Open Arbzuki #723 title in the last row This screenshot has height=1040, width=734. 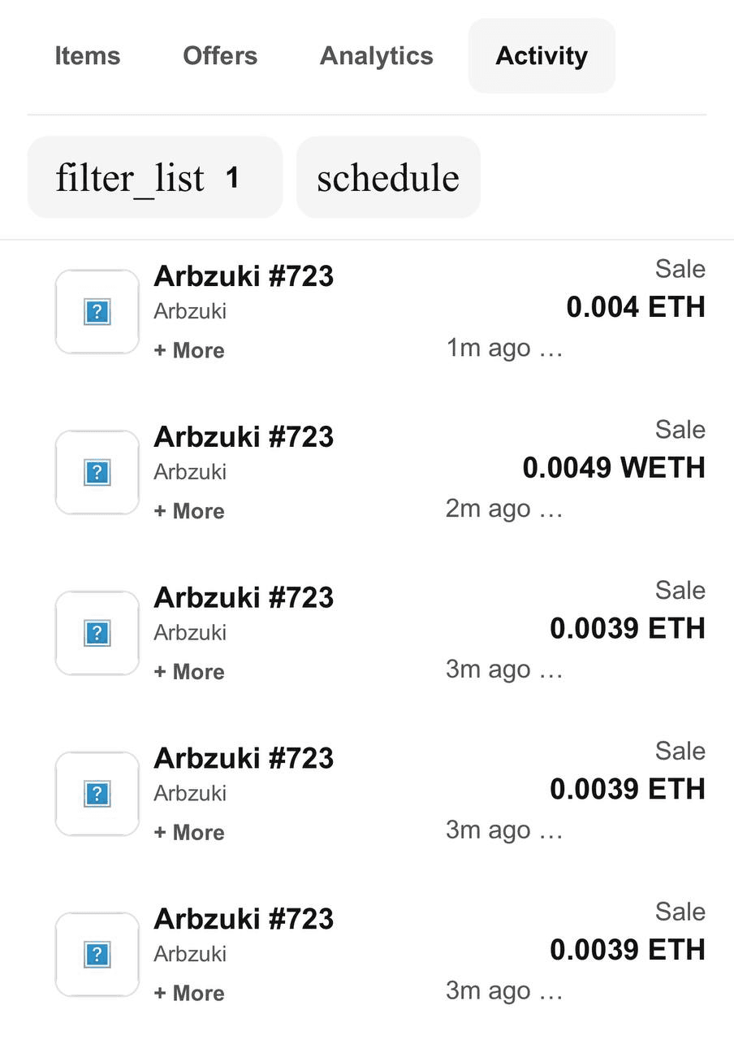[244, 919]
